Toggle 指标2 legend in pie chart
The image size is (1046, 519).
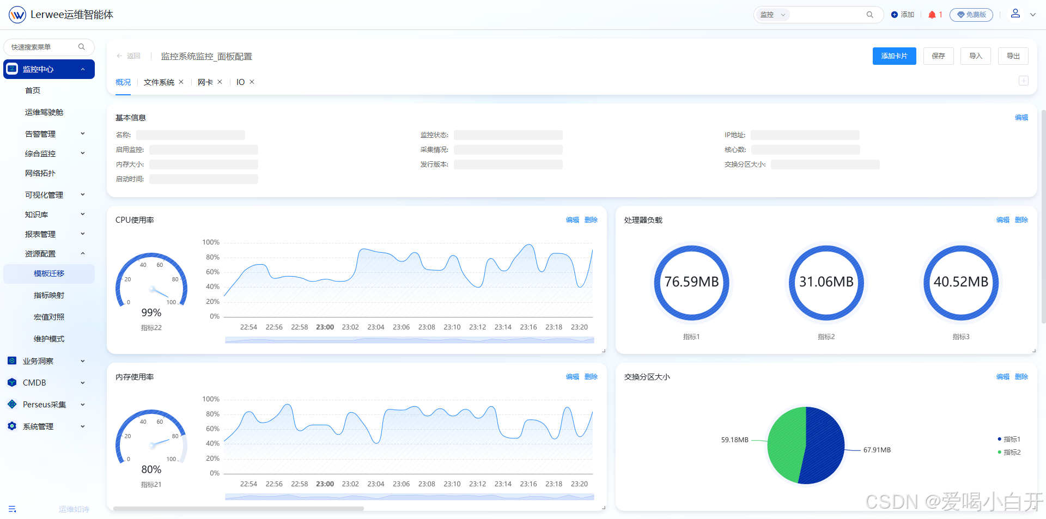click(x=1009, y=452)
